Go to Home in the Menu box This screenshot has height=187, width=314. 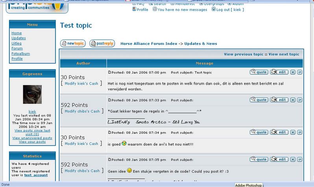[x=17, y=33]
